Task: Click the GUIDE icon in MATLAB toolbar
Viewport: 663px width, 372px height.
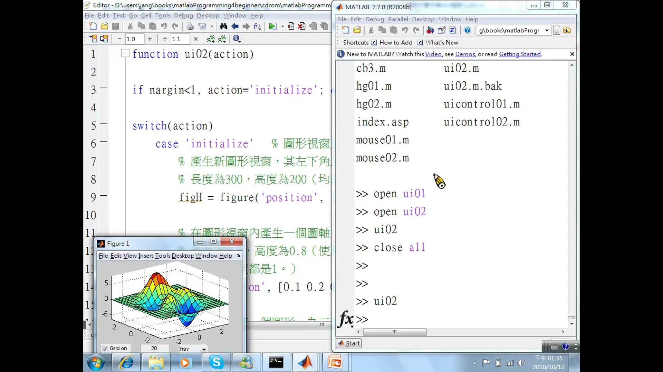Action: click(441, 30)
